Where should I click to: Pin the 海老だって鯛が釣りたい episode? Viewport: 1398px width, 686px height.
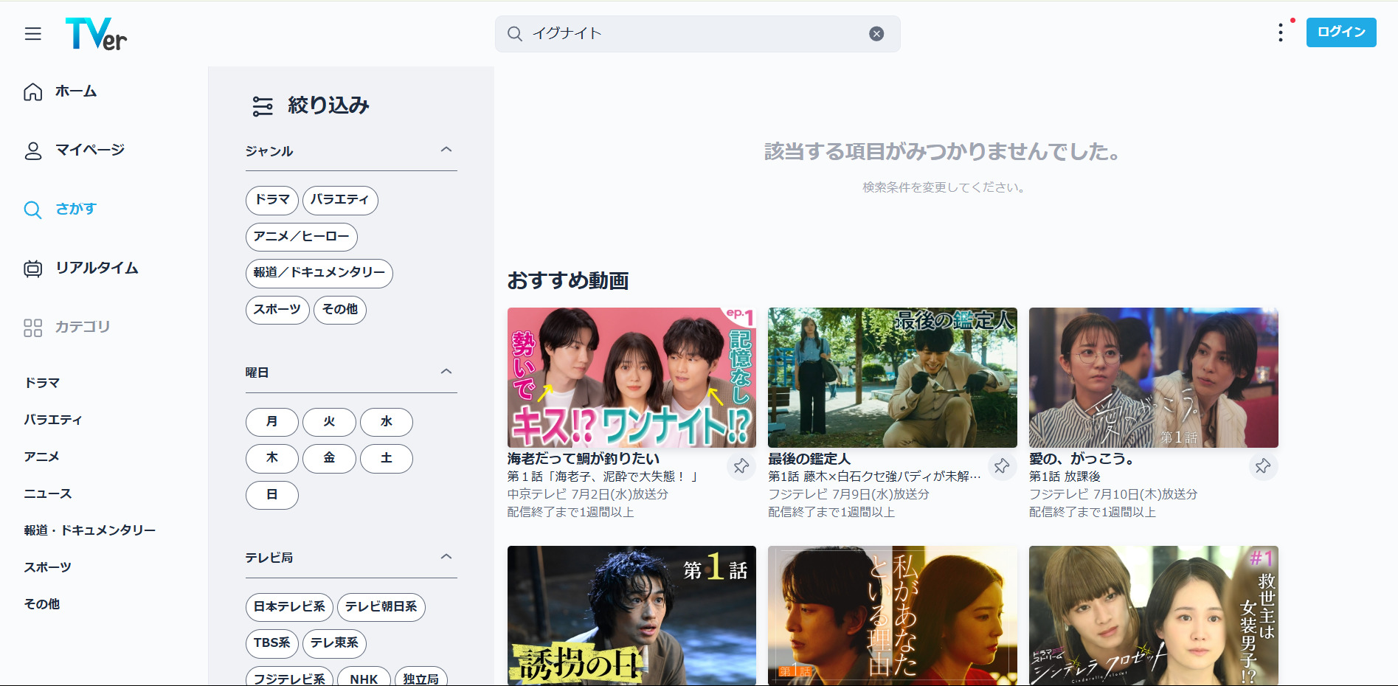741,466
